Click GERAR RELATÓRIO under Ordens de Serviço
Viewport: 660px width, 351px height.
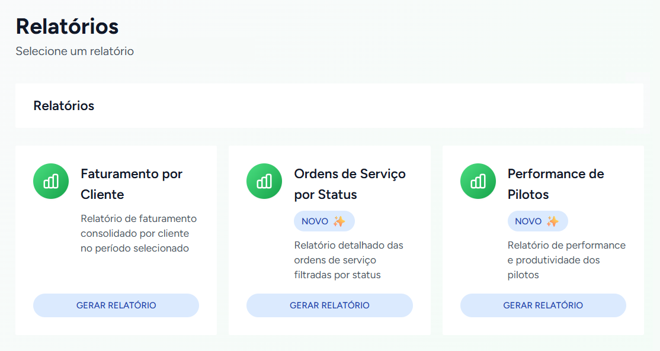[329, 305]
